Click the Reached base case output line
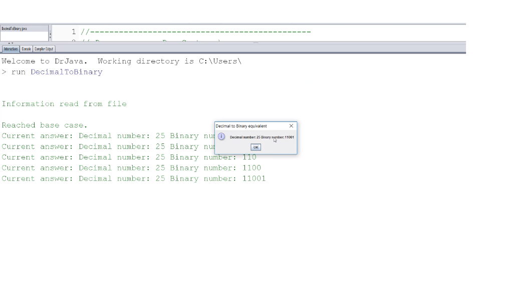The height and width of the screenshot is (288, 513). [44, 125]
